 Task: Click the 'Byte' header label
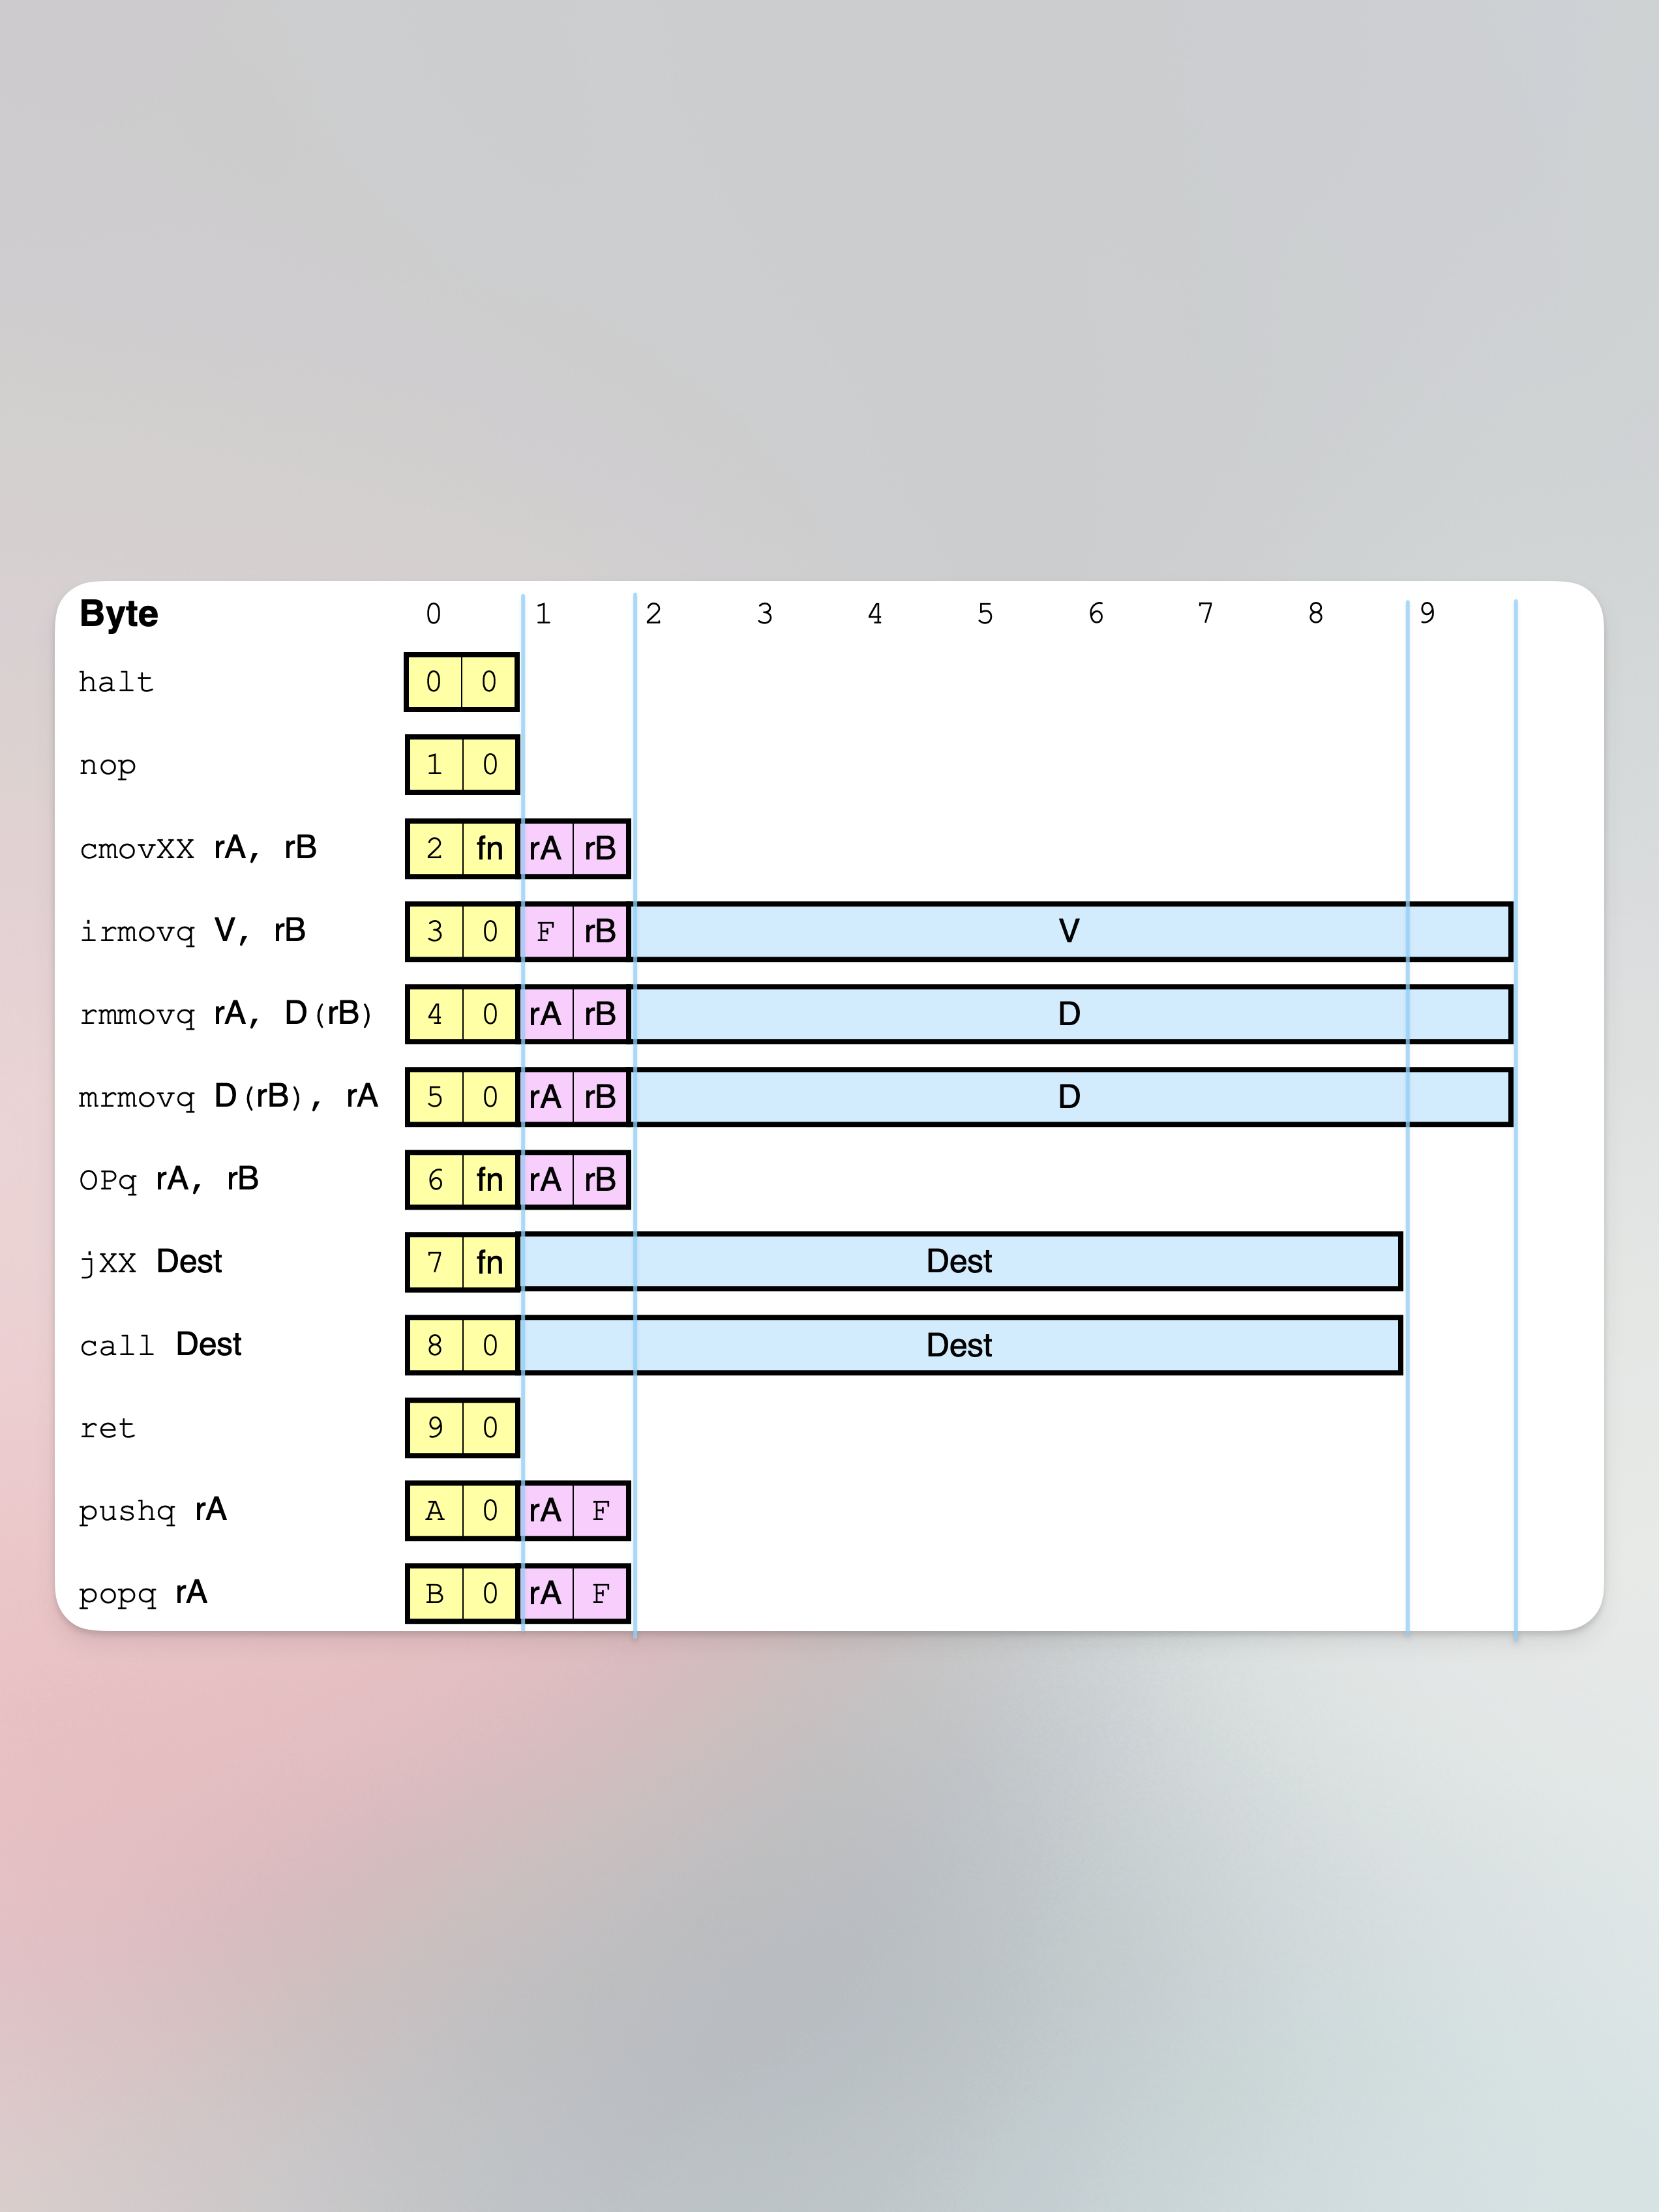coord(118,613)
